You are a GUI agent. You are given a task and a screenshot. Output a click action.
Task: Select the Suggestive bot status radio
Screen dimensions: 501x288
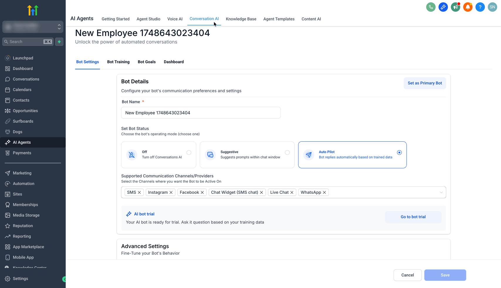click(x=287, y=152)
